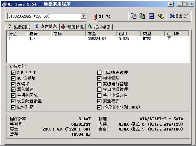The image size is (196, 146).
Task: Open the options gear icon
Action: pos(161,16)
